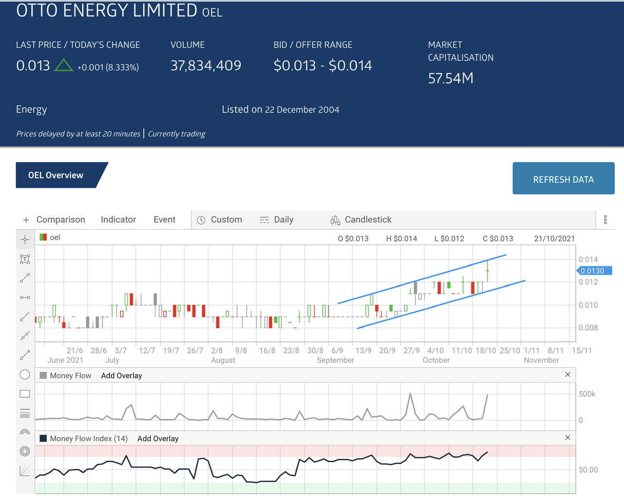Open the Fibonacci arcs tool
Screen dimensions: 624x502
(x=25, y=432)
